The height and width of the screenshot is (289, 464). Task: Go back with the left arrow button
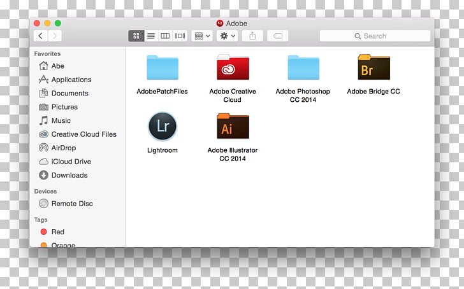point(41,36)
